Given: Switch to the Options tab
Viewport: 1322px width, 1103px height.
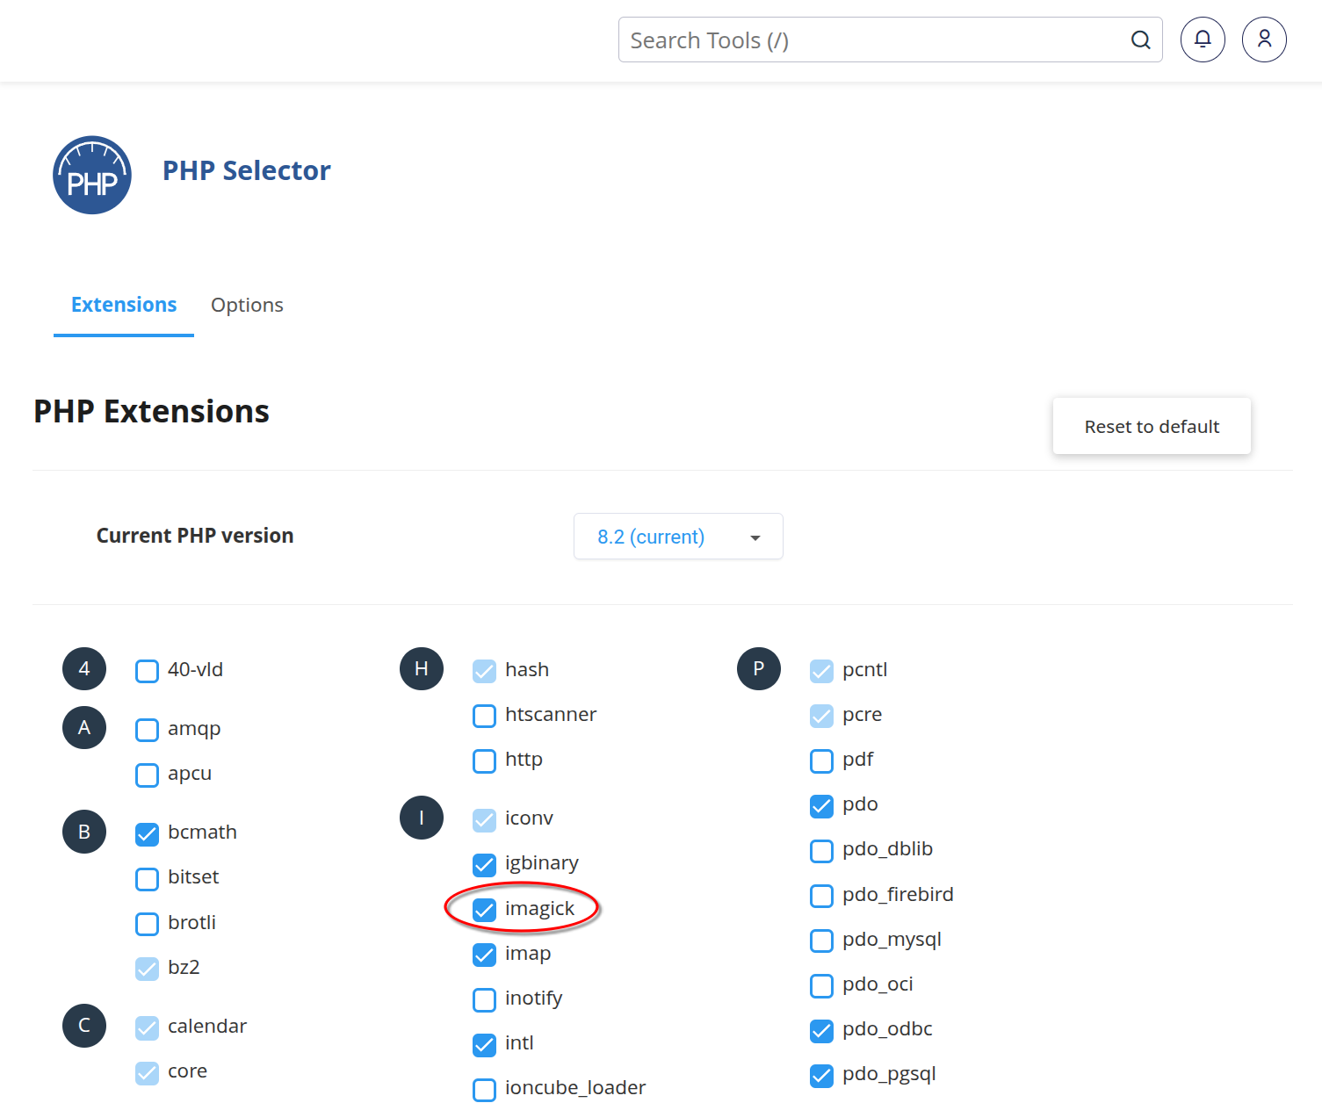Looking at the screenshot, I should (247, 305).
